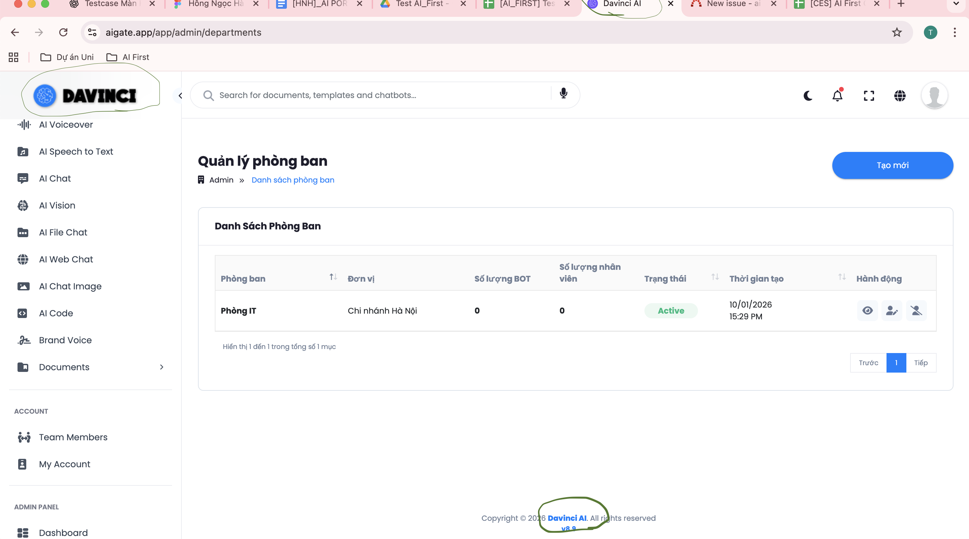Toggle fullscreen mode icon
This screenshot has width=969, height=539.
[x=869, y=96]
